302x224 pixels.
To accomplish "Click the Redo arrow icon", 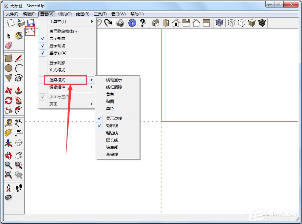I will [108, 23].
